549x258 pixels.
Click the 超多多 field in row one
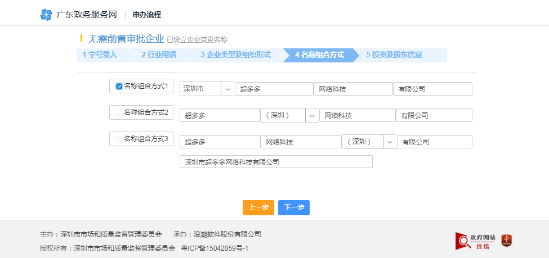pyautogui.click(x=274, y=89)
